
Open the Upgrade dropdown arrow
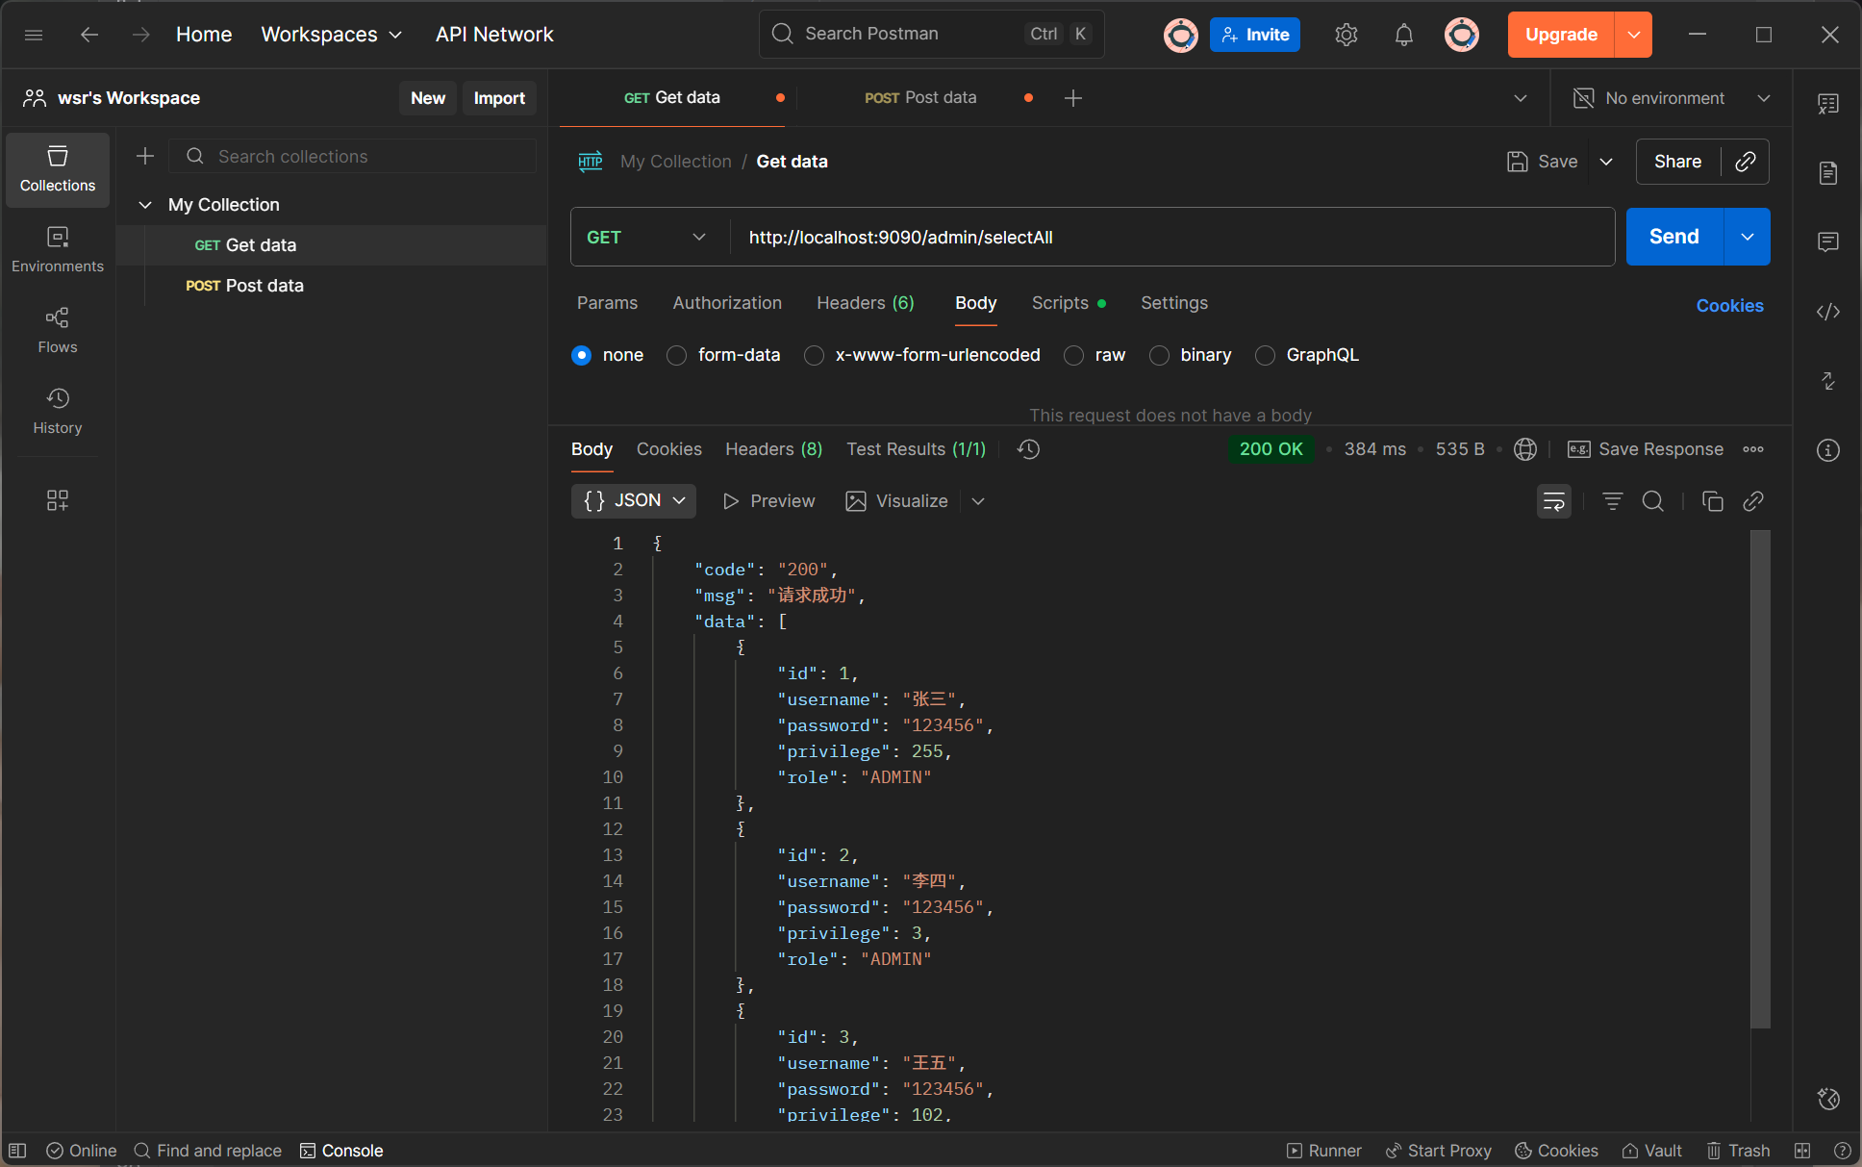1634,35
